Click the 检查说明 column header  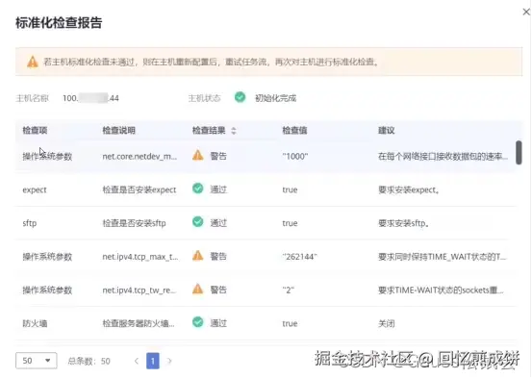point(118,130)
